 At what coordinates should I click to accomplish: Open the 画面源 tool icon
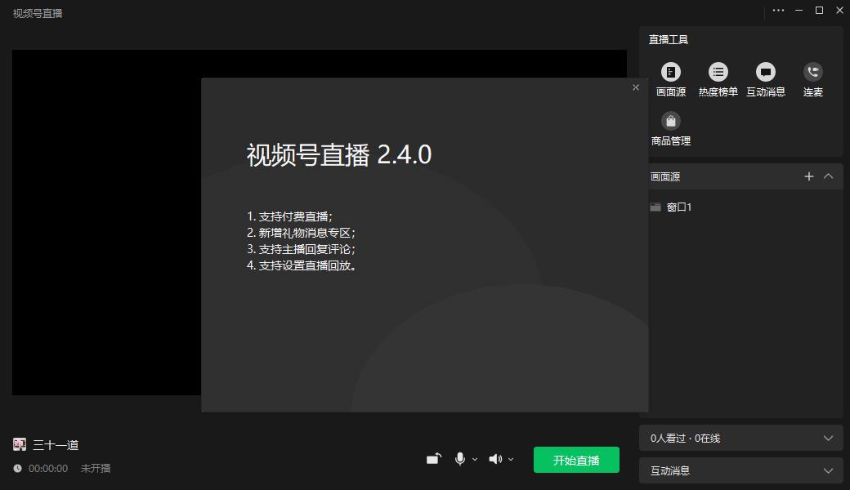click(x=670, y=72)
